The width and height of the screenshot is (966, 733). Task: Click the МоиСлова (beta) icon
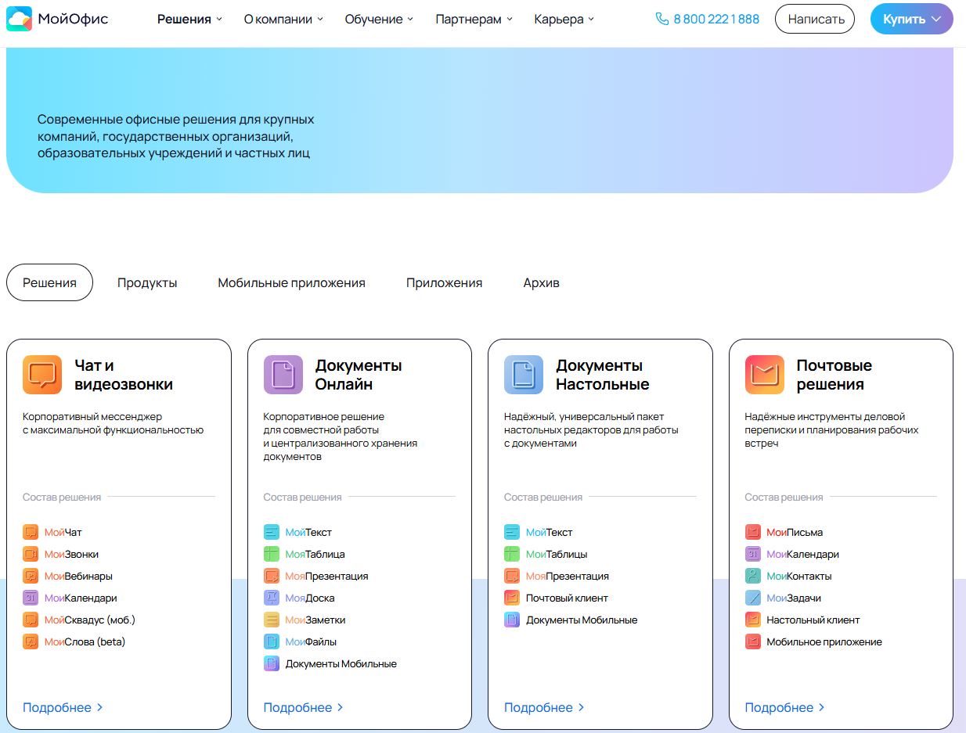[x=31, y=641]
